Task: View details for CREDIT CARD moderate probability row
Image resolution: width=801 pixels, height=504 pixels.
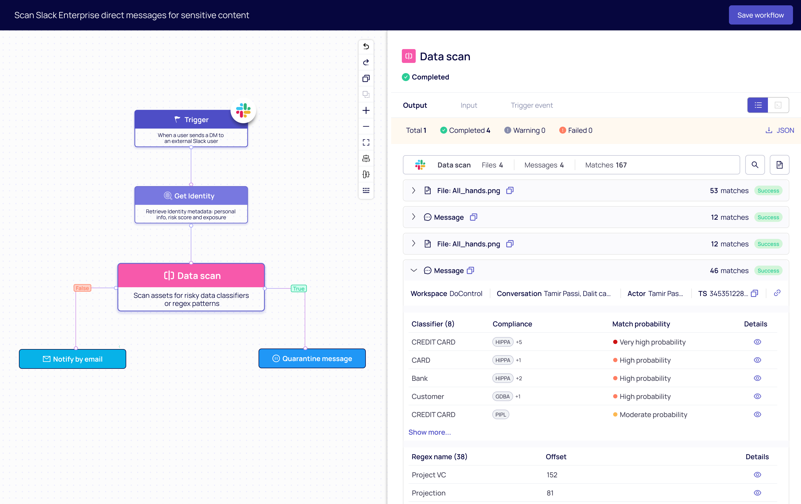Action: [x=758, y=415]
